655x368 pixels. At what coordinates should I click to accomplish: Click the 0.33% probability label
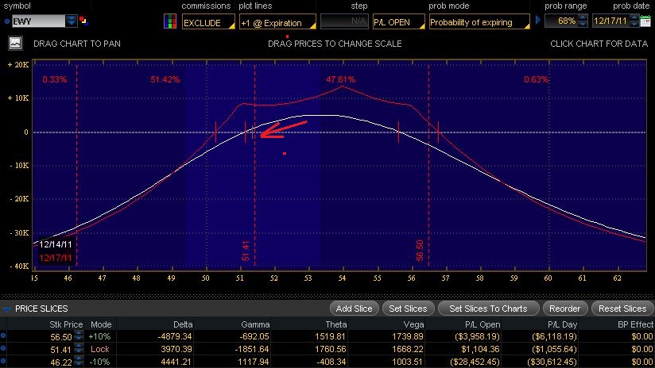click(54, 79)
